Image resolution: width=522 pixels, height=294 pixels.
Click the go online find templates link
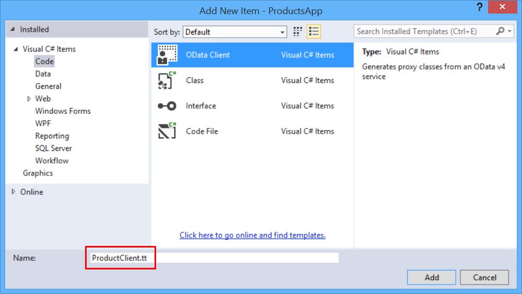[x=252, y=235]
